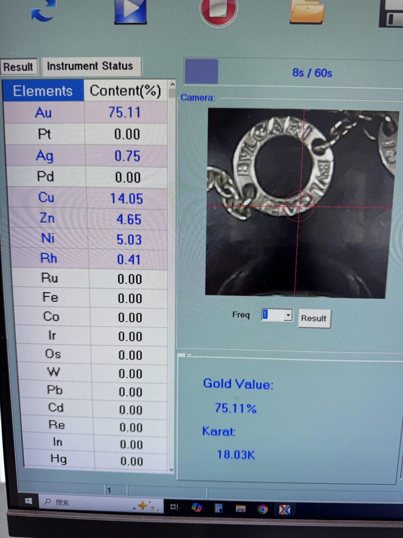
Task: Select the Rh content value 0.41
Action: pos(129,259)
